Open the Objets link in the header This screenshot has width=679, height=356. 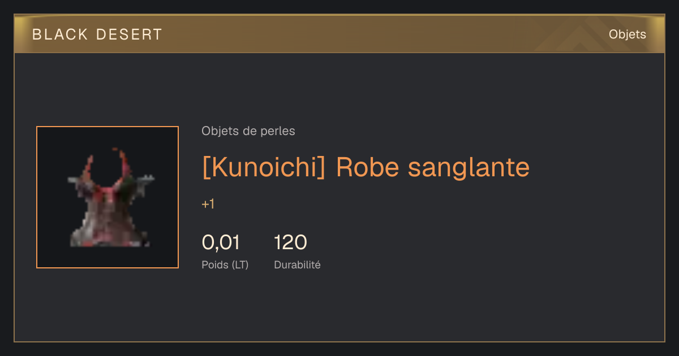627,34
